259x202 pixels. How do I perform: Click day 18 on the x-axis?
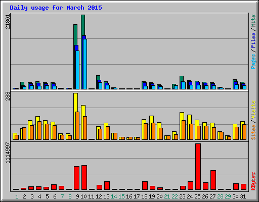(144, 196)
